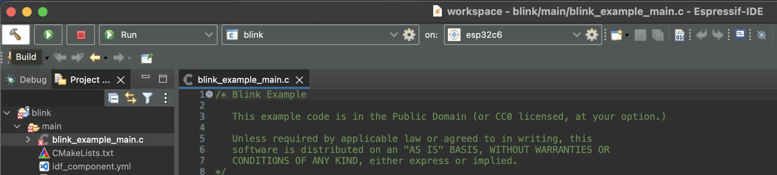This screenshot has height=175, width=777.
Task: Select idf_component.yml file
Action: click(x=91, y=166)
